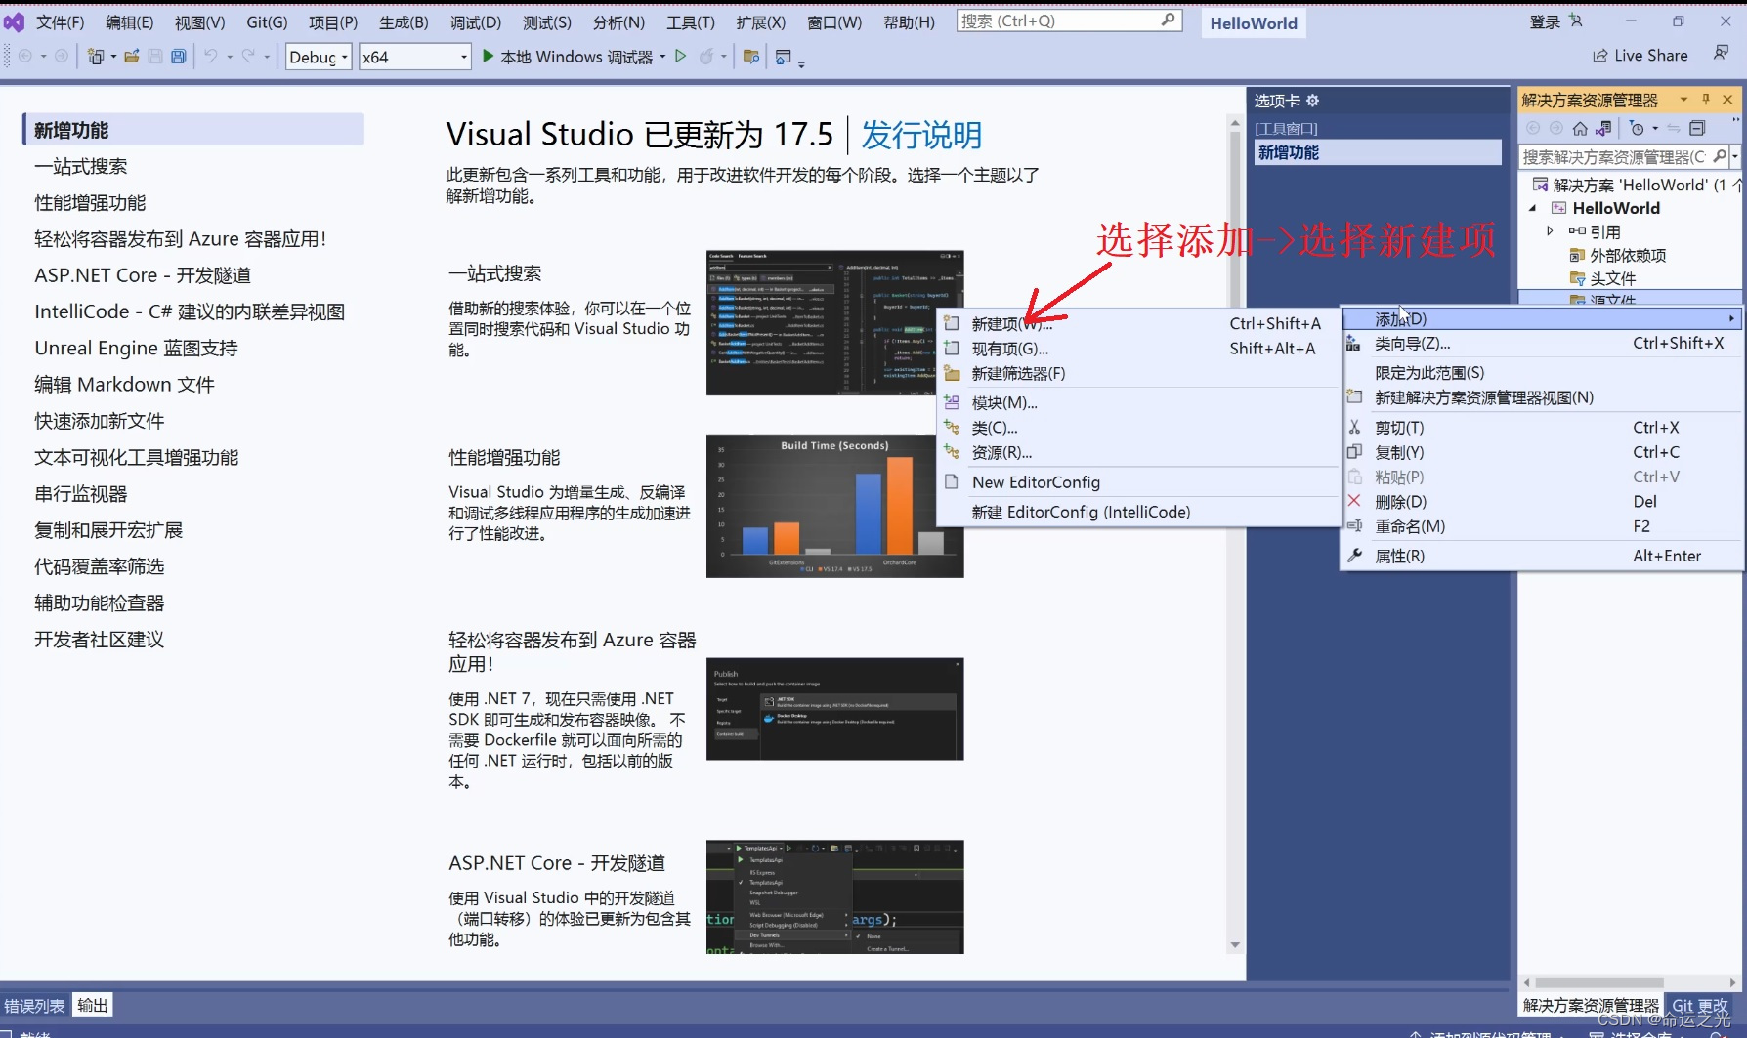Click the Live Share icon

(1600, 56)
